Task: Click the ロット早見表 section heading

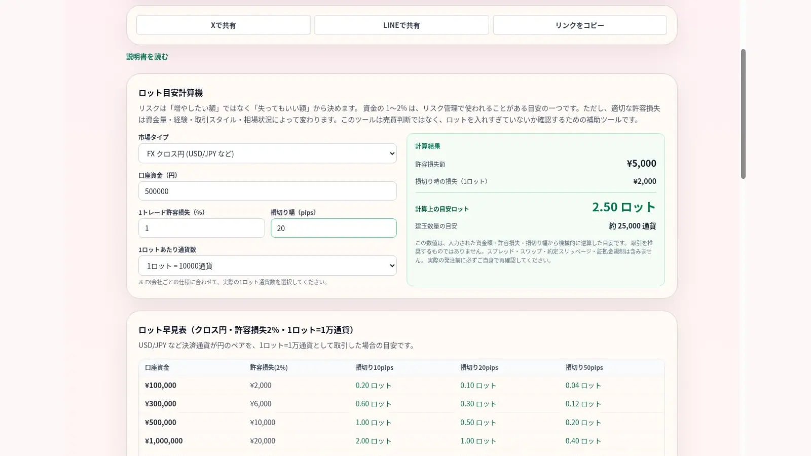Action: click(247, 330)
